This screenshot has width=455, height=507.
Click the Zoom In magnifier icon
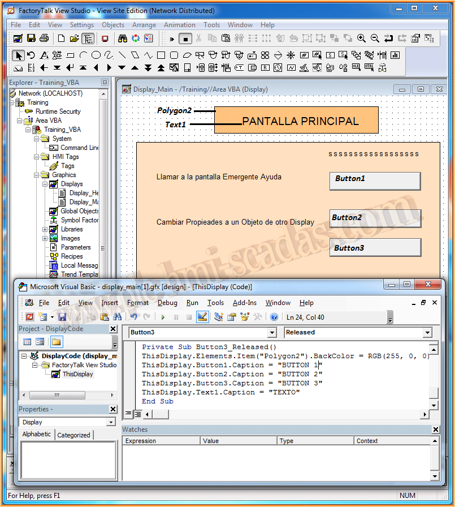pos(362,38)
